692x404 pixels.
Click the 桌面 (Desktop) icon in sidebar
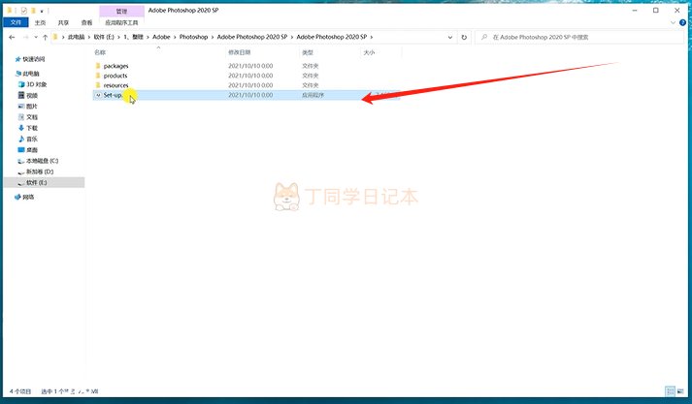coord(21,150)
